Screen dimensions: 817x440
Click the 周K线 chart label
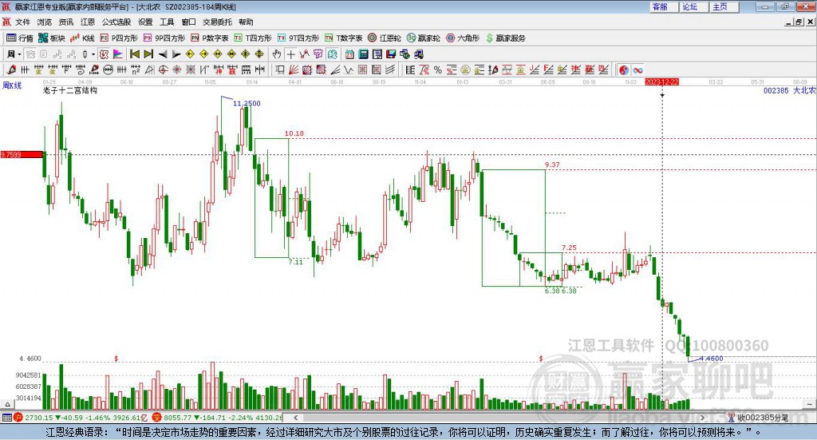[12, 85]
